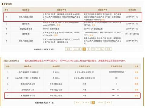Click shareholder name 德国大众汽车公司
This screenshot has width=145, height=108.
[x=28, y=84]
